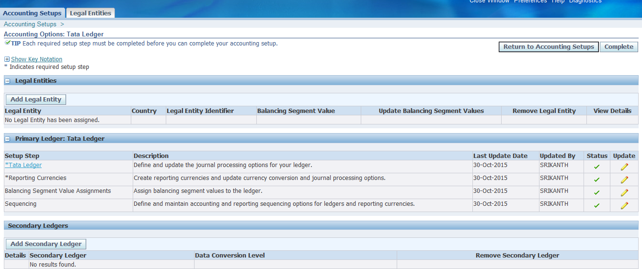Click the green status checkmark for Sequencing
The image size is (642, 269).
pos(596,206)
